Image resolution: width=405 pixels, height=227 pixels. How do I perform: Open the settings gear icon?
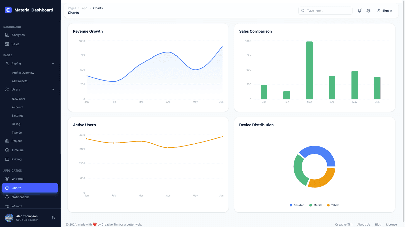[x=368, y=10]
